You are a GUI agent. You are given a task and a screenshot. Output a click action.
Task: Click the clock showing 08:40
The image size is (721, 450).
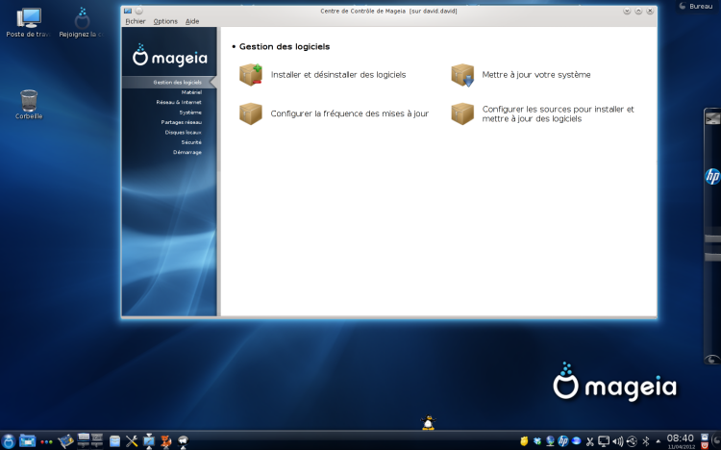[680, 440]
